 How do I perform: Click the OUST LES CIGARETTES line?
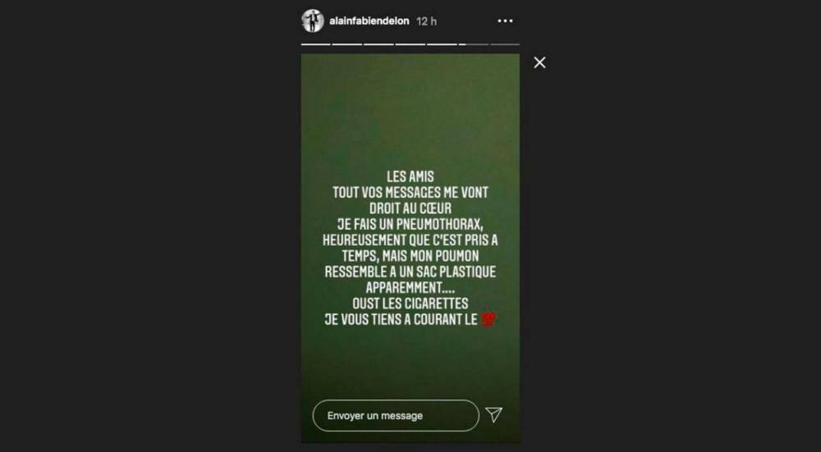[x=410, y=304]
